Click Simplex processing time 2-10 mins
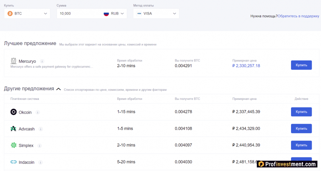The height and width of the screenshot is (171, 321). pos(126,145)
